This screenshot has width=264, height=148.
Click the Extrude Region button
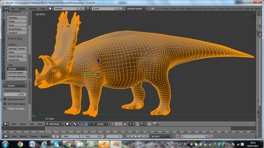pyautogui.click(x=17, y=73)
